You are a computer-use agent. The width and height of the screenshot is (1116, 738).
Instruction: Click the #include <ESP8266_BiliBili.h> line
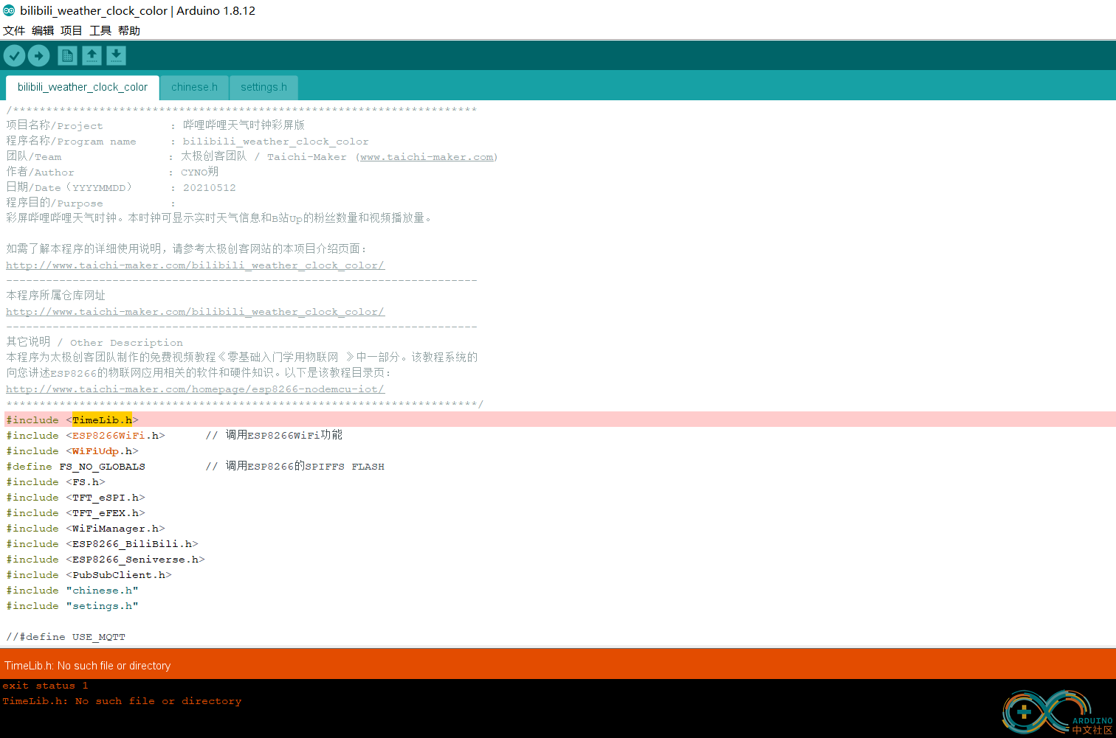pyautogui.click(x=103, y=544)
